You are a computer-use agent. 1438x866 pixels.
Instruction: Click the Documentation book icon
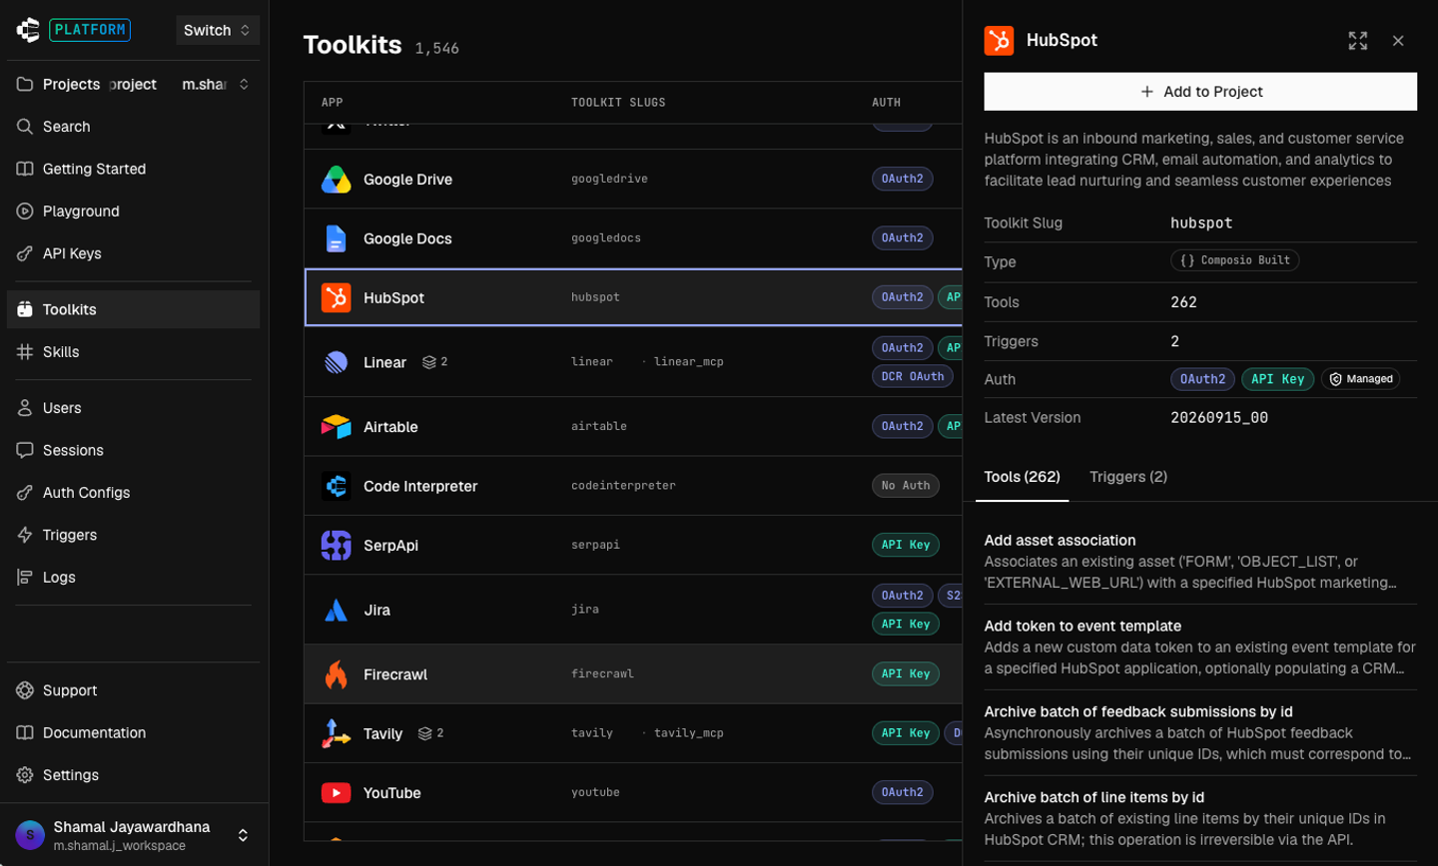coord(25,732)
